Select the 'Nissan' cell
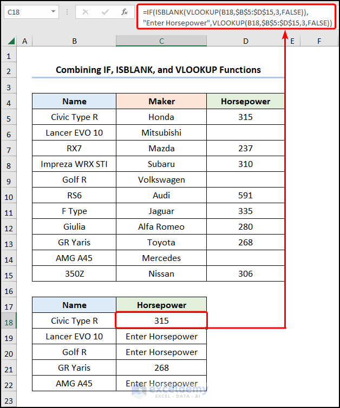Image resolution: width=340 pixels, height=408 pixels. (x=161, y=273)
